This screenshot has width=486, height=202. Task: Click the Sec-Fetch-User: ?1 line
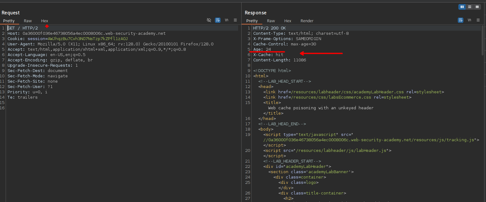coord(30,87)
